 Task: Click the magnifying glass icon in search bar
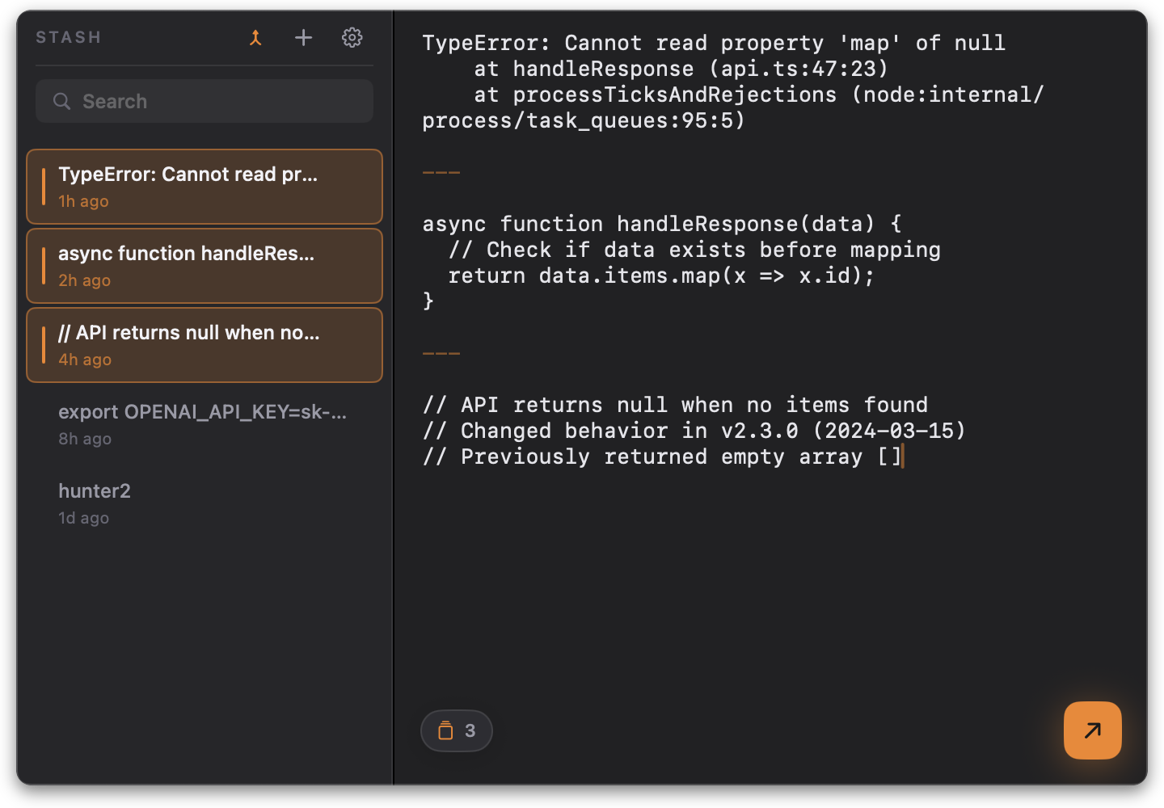coord(62,101)
